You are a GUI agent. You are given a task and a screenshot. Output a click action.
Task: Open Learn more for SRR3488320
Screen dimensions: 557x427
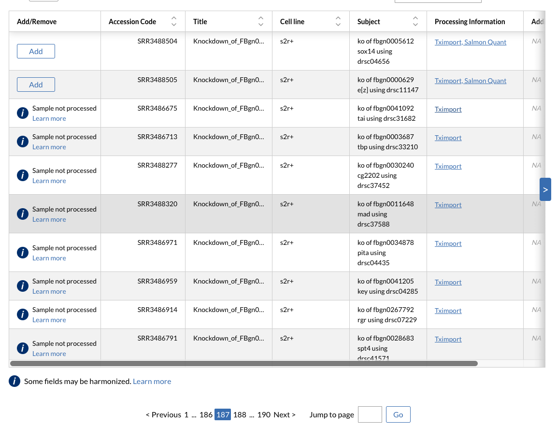pos(49,219)
